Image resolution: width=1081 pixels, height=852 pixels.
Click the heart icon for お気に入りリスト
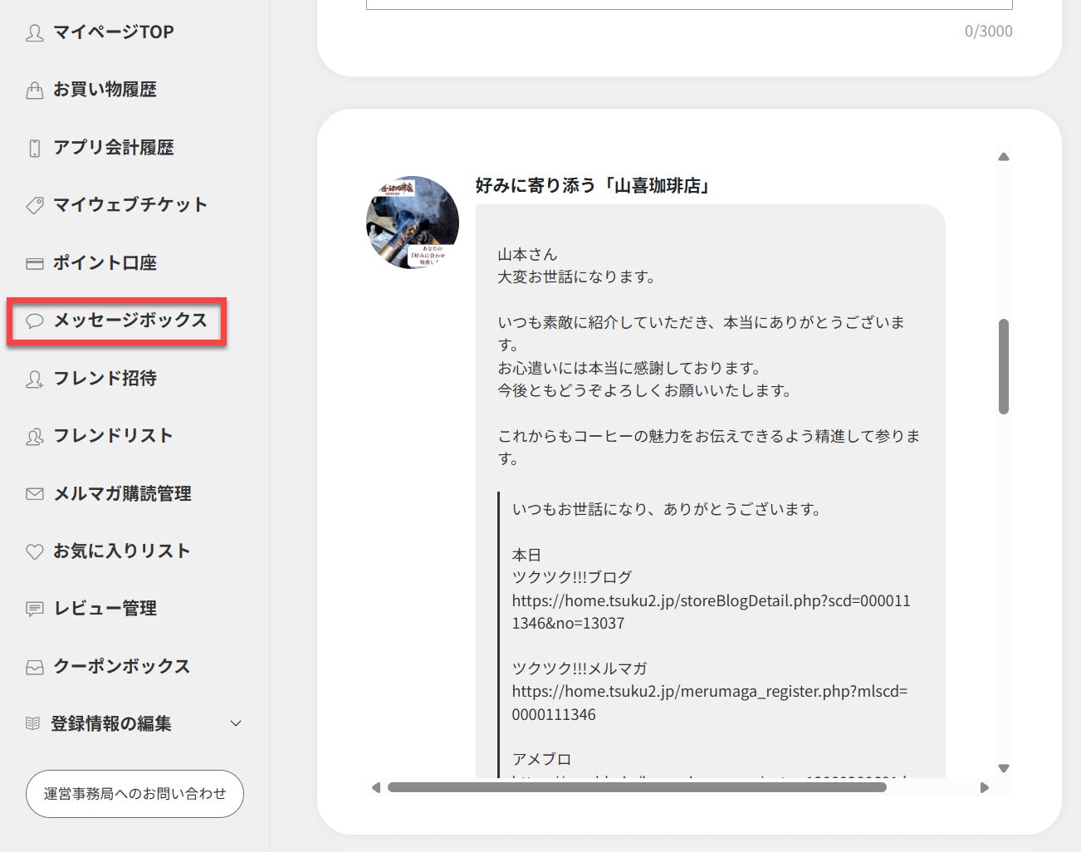(34, 551)
